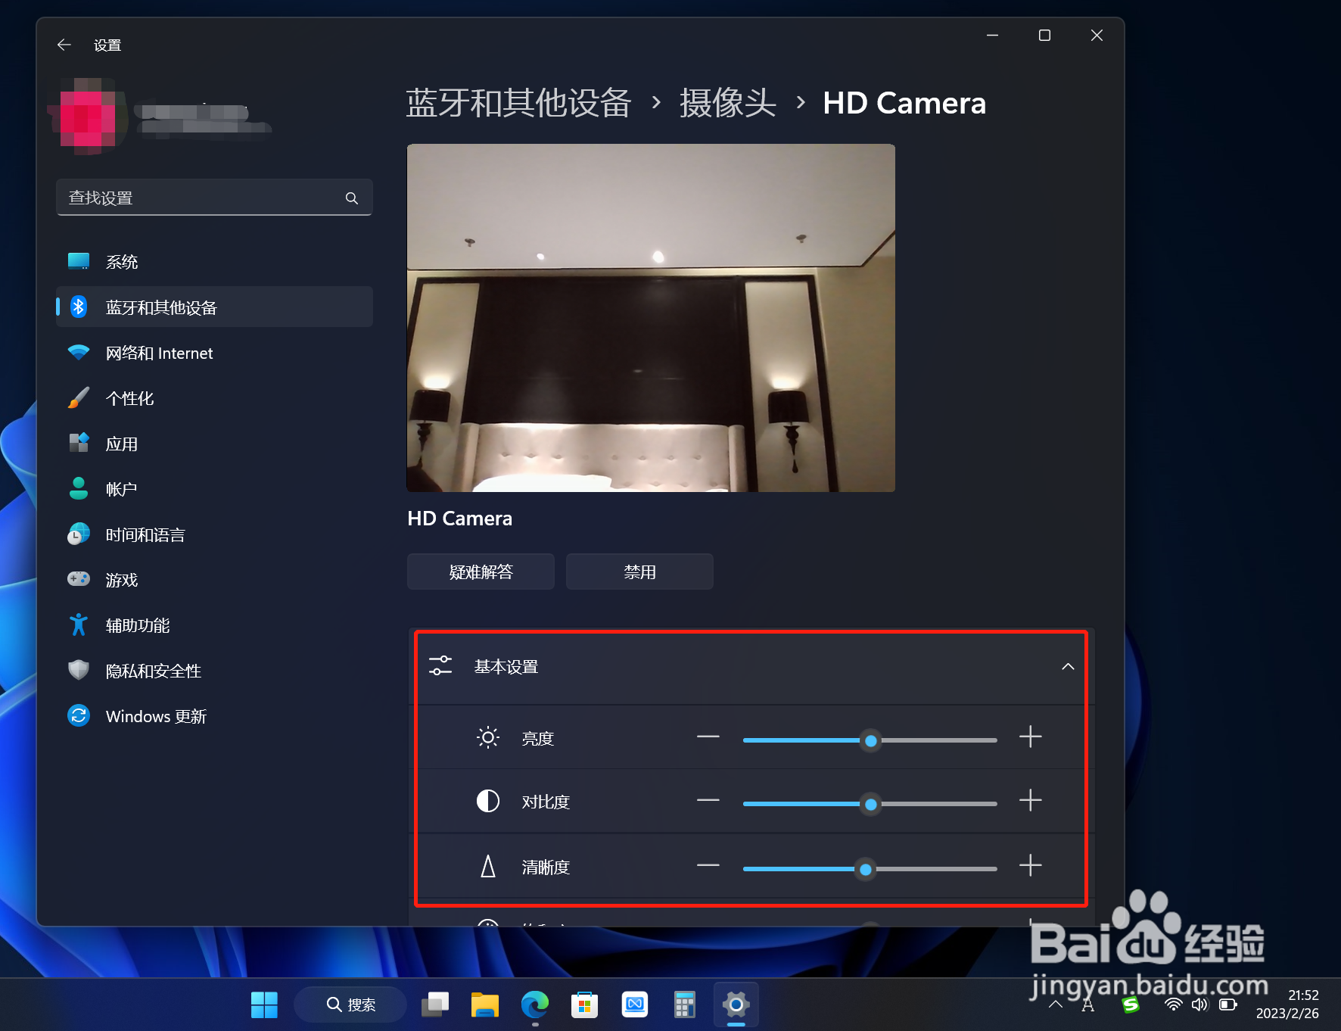Click the Wi-Fi network icon in the sidebar
1341x1031 pixels.
coord(79,353)
